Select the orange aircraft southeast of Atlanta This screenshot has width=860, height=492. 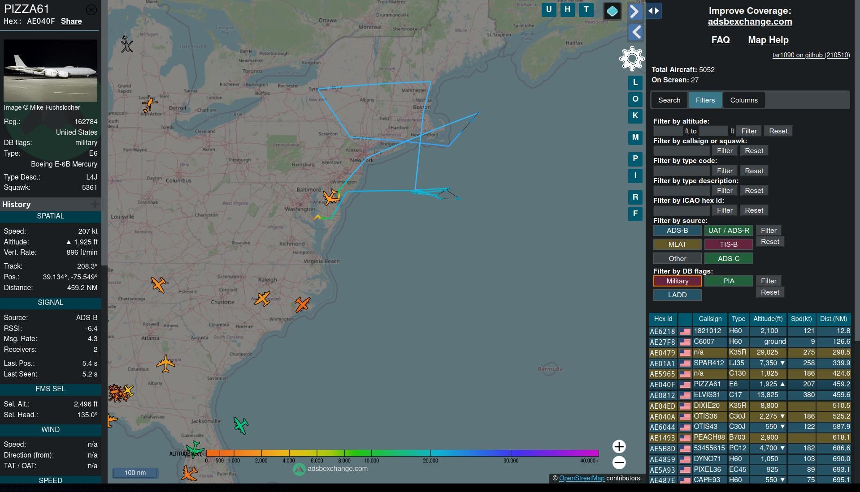[165, 364]
